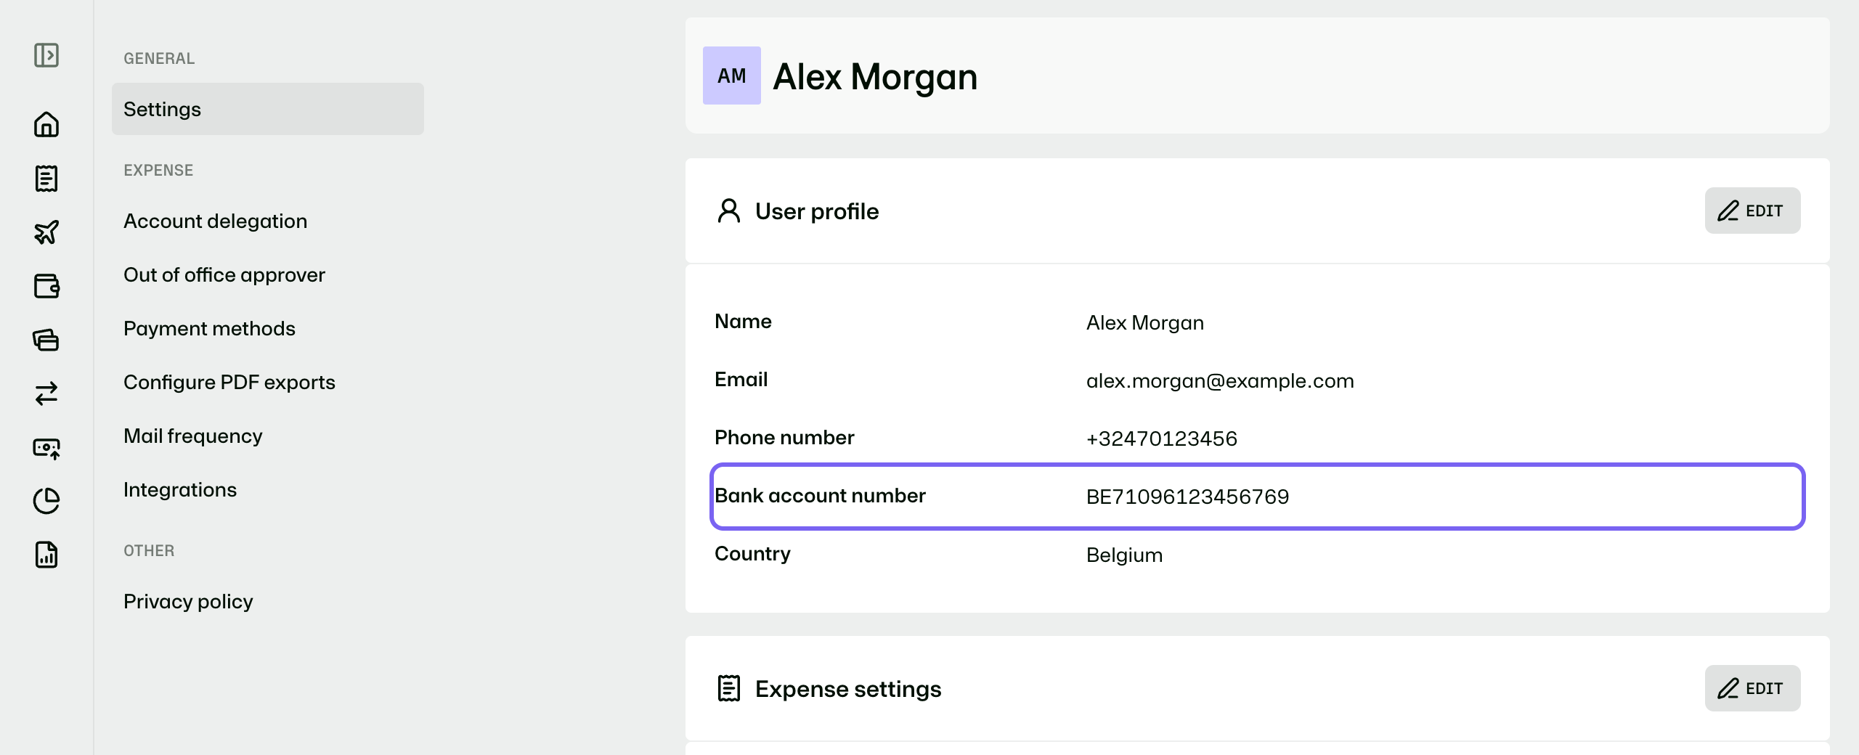This screenshot has width=1859, height=755.
Task: Open Out of office approver
Action: [x=224, y=274]
